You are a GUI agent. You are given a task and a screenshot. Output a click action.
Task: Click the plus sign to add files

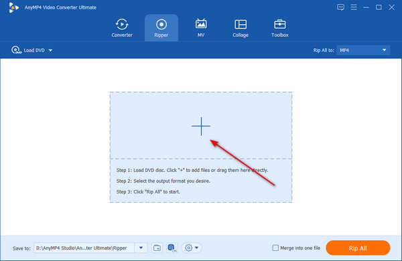click(x=201, y=126)
